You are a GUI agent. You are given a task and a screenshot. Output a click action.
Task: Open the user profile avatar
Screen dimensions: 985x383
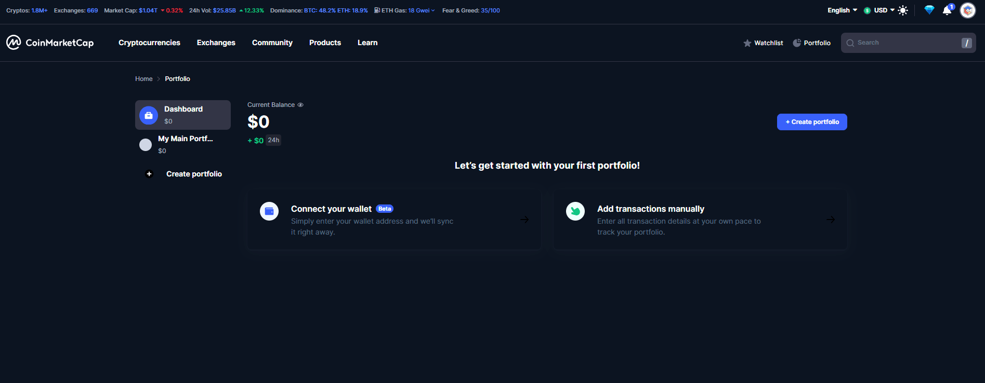[x=968, y=10]
